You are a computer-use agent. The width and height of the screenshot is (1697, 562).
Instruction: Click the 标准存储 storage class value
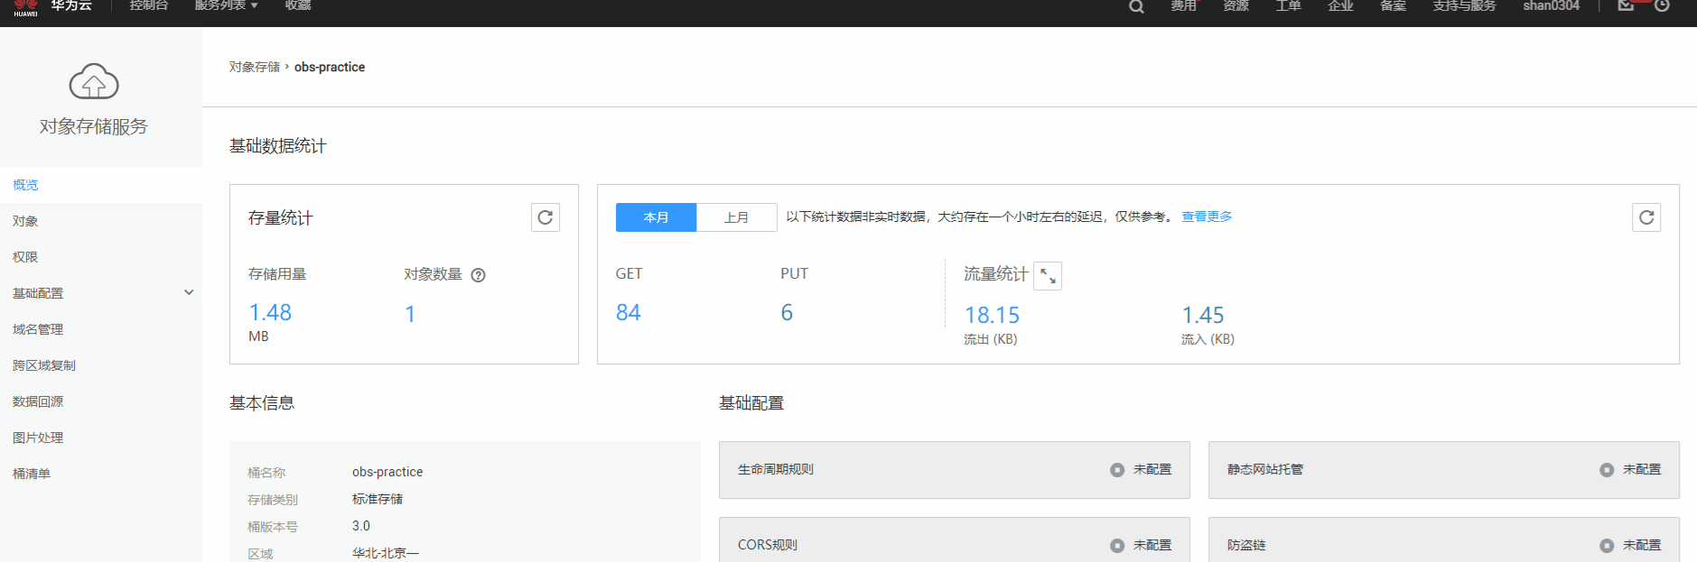click(378, 499)
